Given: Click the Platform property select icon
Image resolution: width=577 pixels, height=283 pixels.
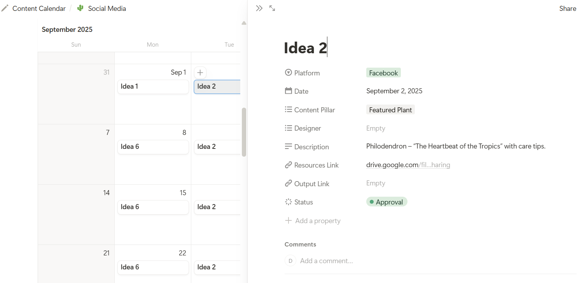Looking at the screenshot, I should [288, 73].
